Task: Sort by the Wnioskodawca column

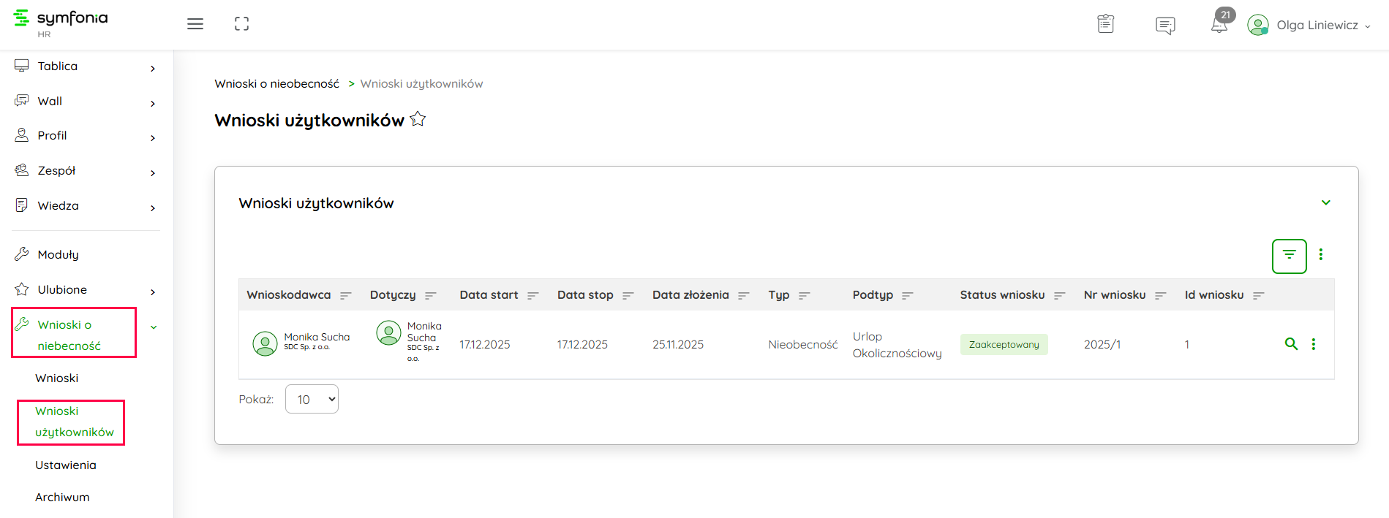Action: [x=346, y=295]
